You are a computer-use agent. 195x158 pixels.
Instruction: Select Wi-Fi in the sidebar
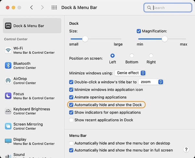[x=32, y=50]
